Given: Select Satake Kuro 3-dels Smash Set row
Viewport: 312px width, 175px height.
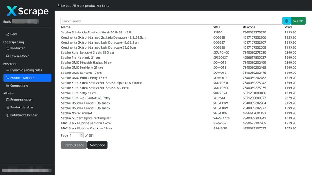Looking at the screenshot, I should coord(183,83).
